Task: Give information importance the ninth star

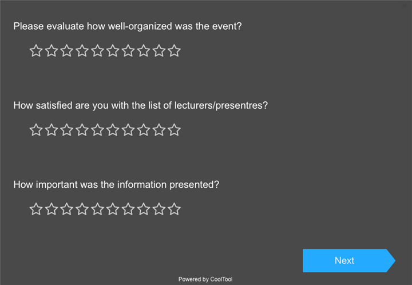Action: pyautogui.click(x=160, y=209)
